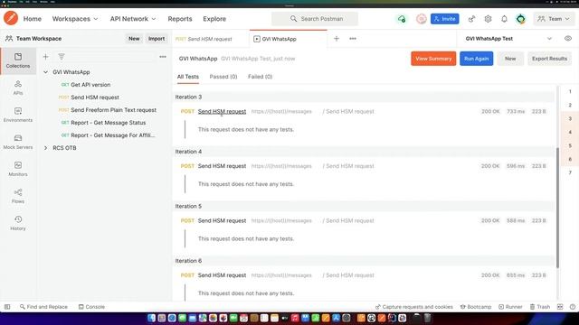Open the Workspaces dropdown
Screen dimensions: 579x325
[75, 19]
